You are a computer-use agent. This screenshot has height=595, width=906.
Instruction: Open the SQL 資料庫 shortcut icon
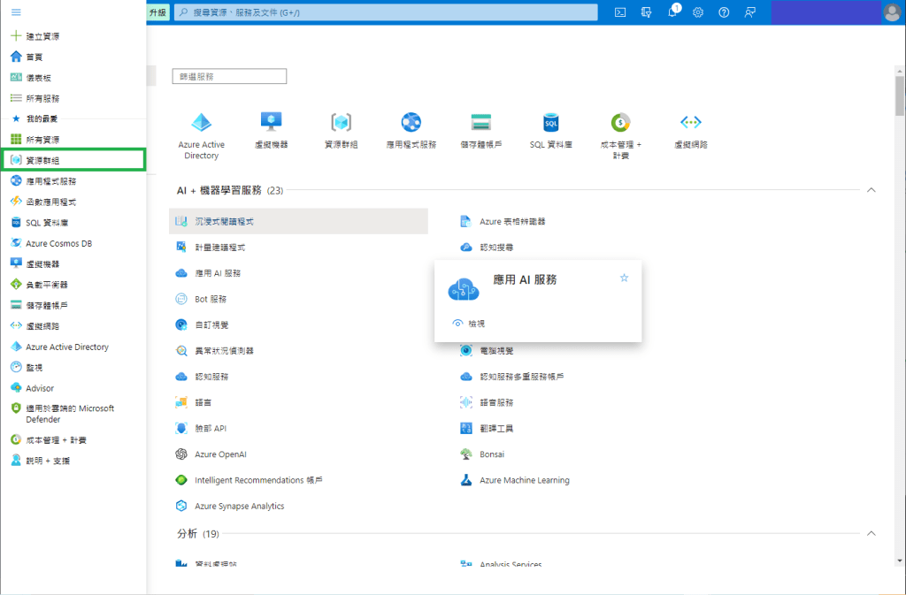coord(550,123)
